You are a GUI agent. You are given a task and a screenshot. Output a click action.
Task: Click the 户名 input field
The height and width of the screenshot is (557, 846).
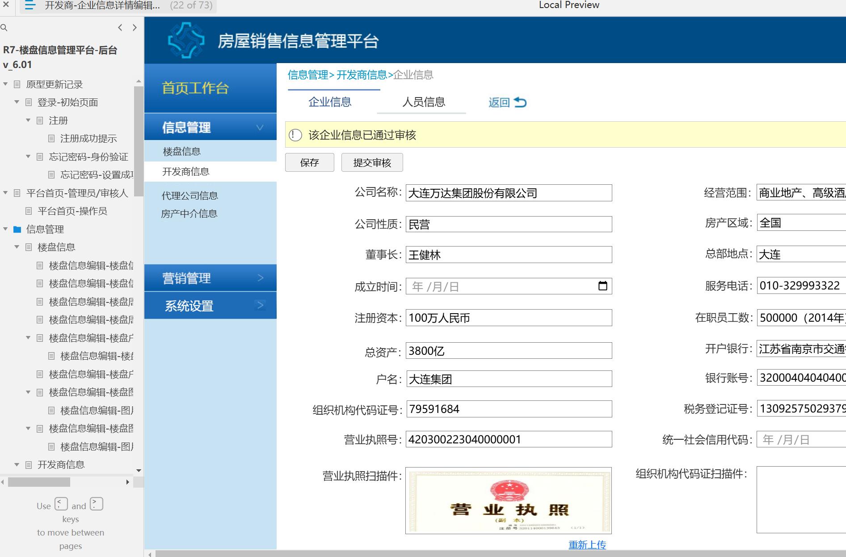pyautogui.click(x=509, y=379)
